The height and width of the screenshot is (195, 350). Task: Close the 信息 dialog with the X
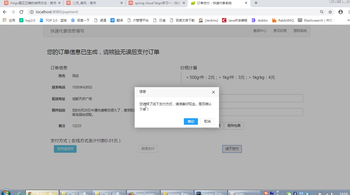[213, 92]
